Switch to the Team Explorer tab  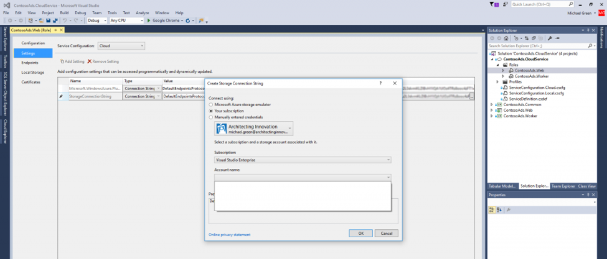[x=563, y=186]
